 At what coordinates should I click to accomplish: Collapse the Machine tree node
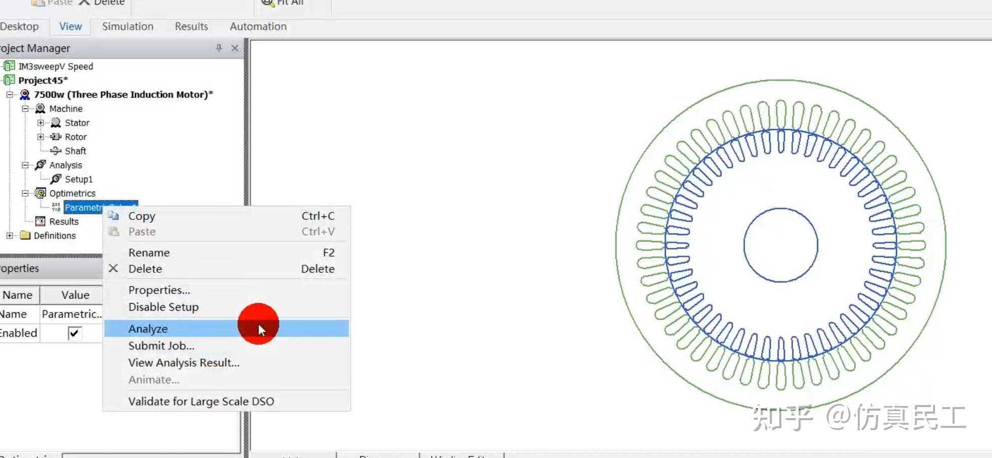pos(25,108)
